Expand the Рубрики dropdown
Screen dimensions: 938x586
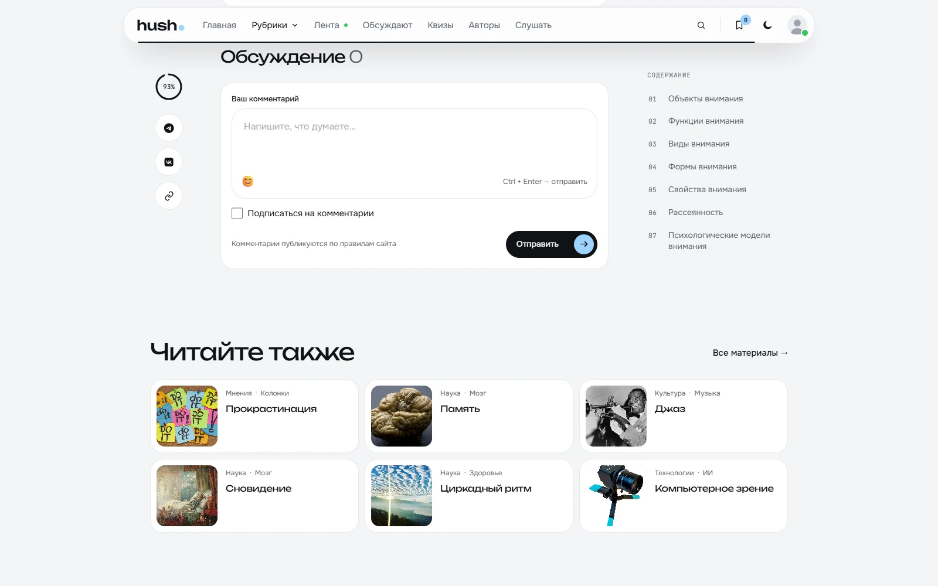tap(275, 25)
